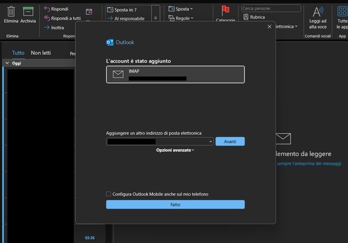This screenshot has width=348, height=243.
Task: Forward message with Inoltra
Action: point(54,27)
